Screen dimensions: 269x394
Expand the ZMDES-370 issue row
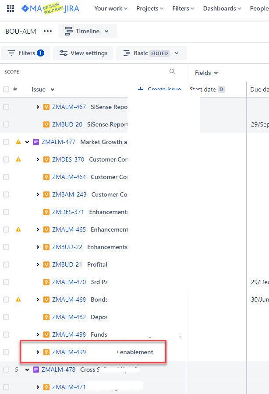38,159
